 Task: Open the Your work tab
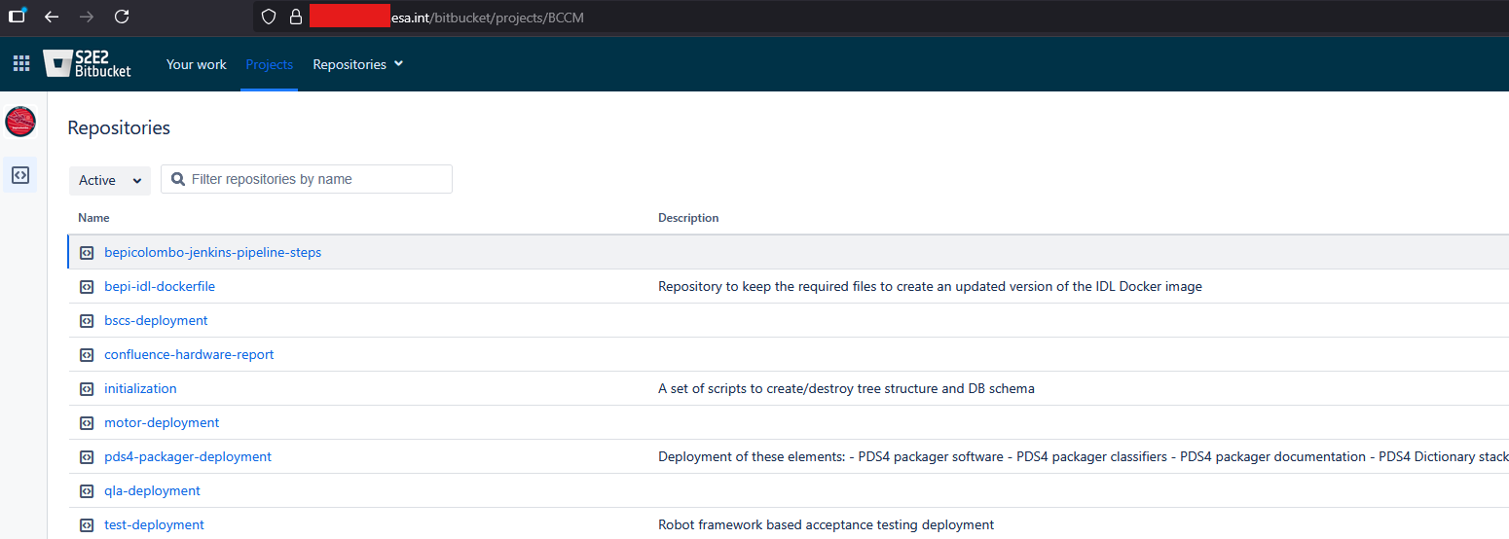pos(196,64)
